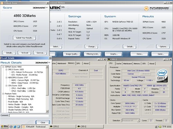The width and height of the screenshot is (173, 129).
Task: Click 4860 3DMarks score text
Action: (x=25, y=16)
